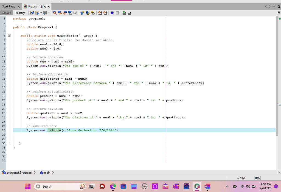Toggle Rectangular Selection icon
The height and width of the screenshot is (192, 281).
[x=75, y=13]
